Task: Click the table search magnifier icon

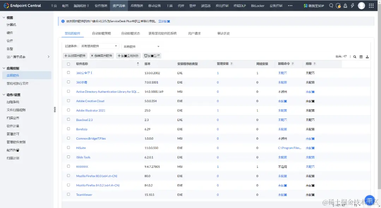Action: point(355,57)
